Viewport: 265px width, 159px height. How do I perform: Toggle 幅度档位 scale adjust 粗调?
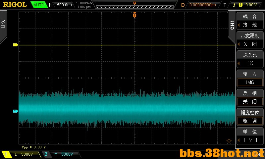pyautogui.click(x=250, y=117)
